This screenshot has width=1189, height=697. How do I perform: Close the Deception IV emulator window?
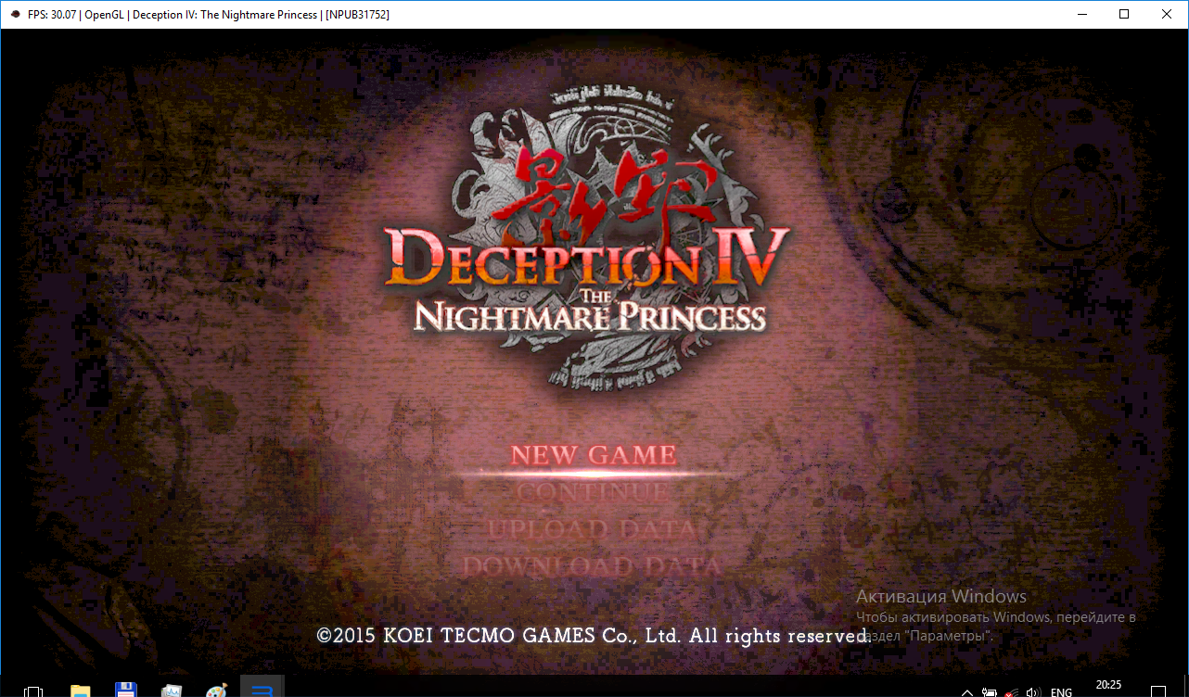(x=1167, y=14)
